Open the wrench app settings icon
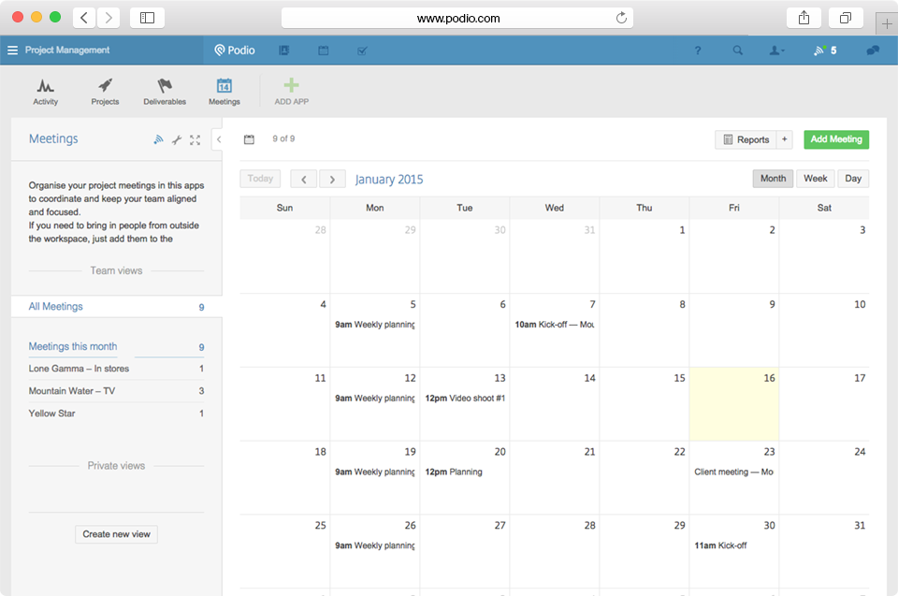 177,139
